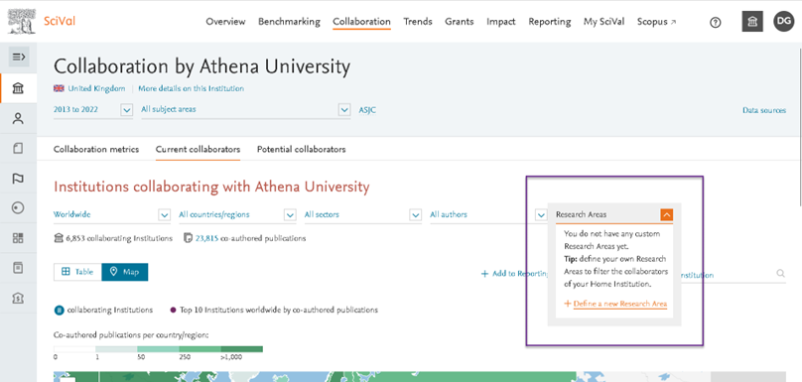
Task: Select the Researchers person icon in sidebar
Action: coord(19,119)
